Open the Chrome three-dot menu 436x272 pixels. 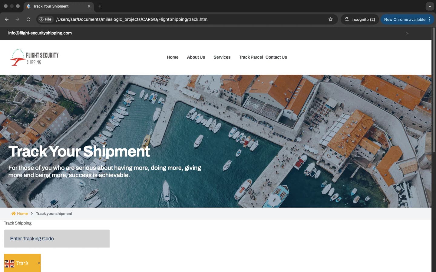429,19
